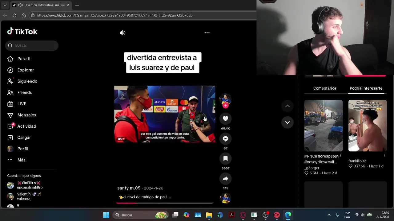Open the tab list dropdown
Viewport: 394px width, 221px height.
(5, 5)
